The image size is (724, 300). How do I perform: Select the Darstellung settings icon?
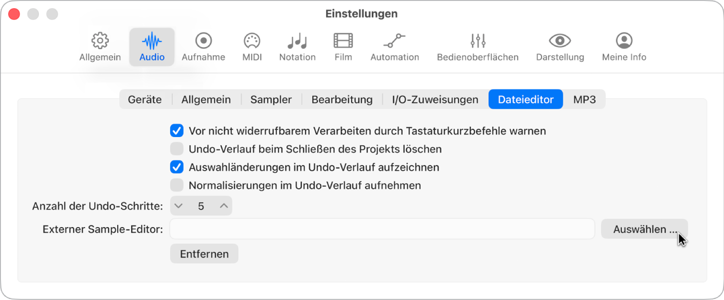point(560,47)
